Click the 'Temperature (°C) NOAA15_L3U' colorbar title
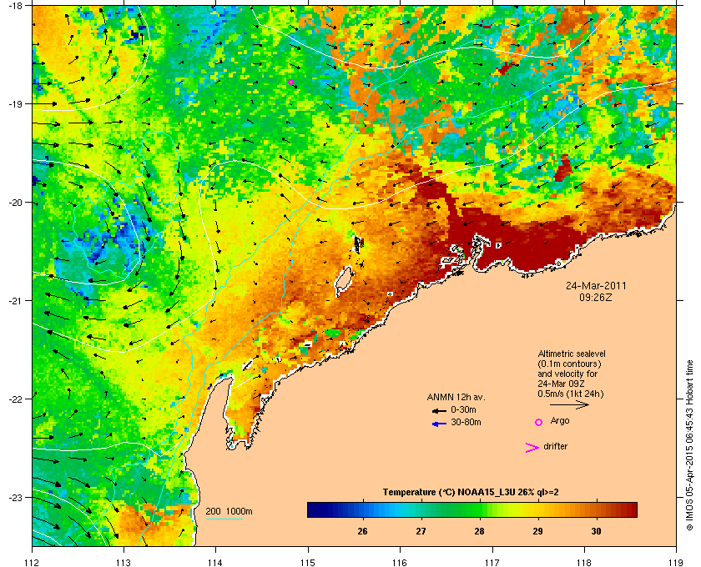Image resolution: width=701 pixels, height=567 pixels. pyautogui.click(x=449, y=493)
